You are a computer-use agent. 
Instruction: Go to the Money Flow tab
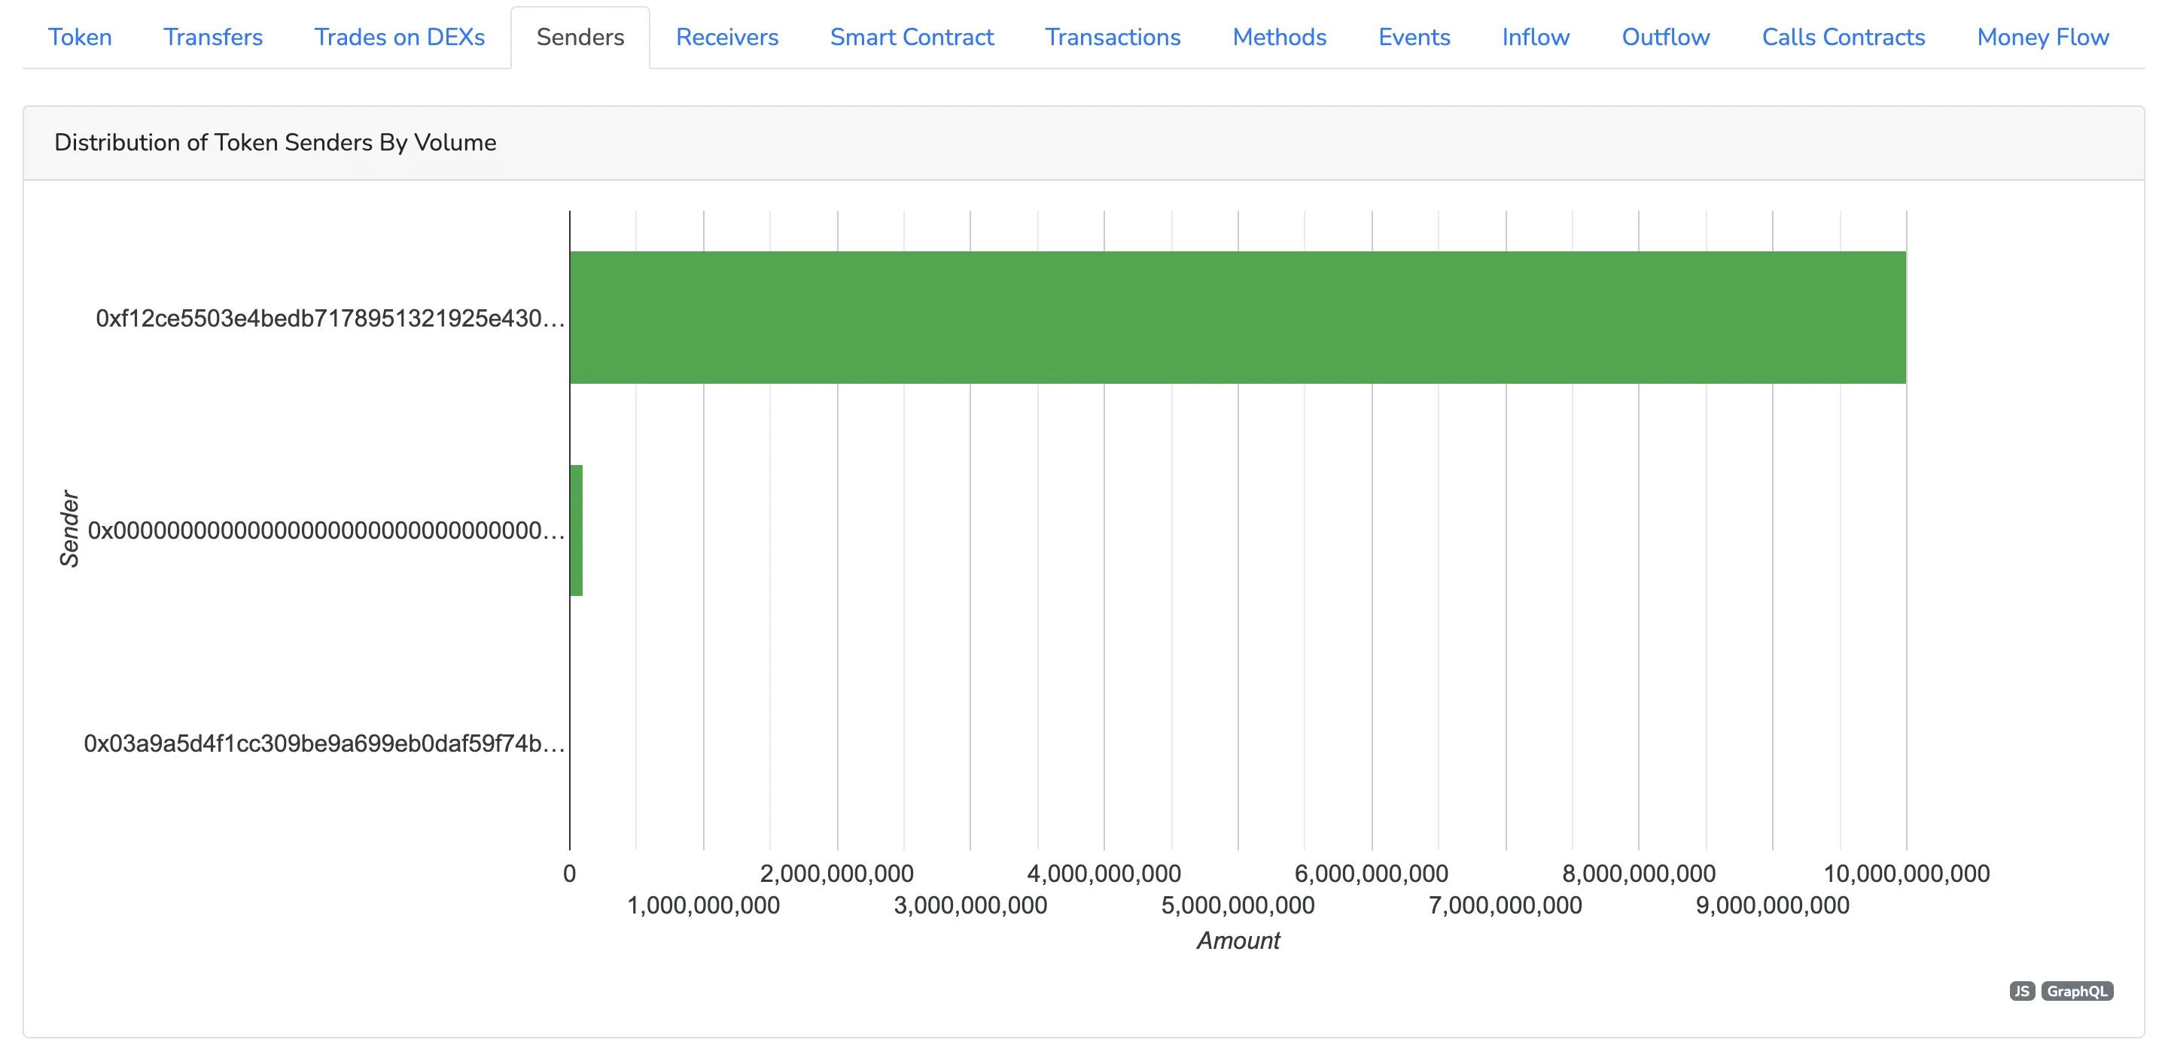(x=2042, y=37)
